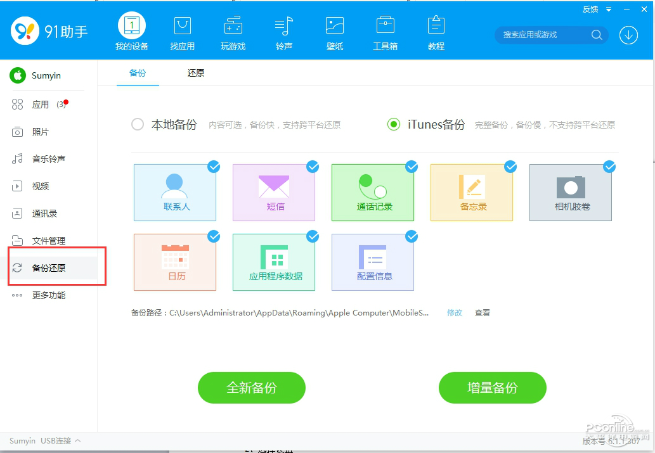Uncheck the Contacts (联系人) checkmark
Screen dimensions: 655x453
[214, 167]
